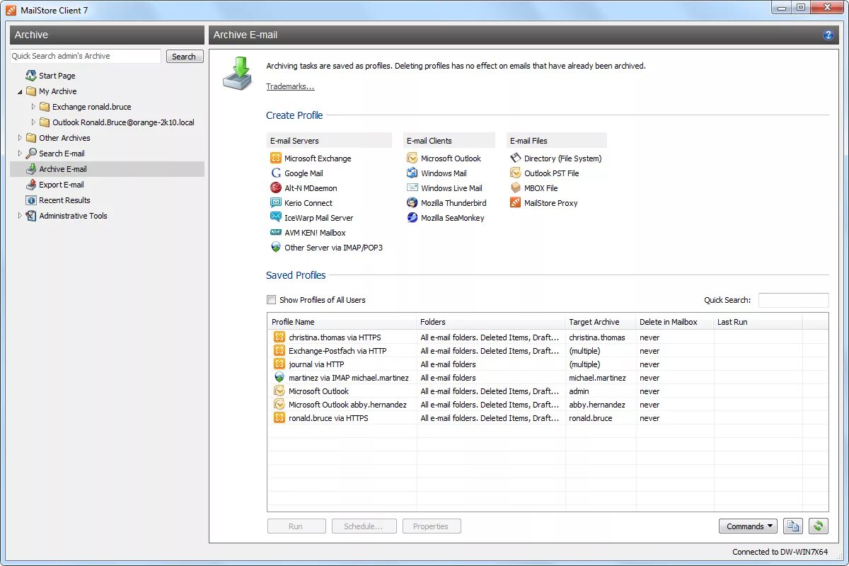The height and width of the screenshot is (566, 849).
Task: Open the Commands dropdown button
Action: 748,526
